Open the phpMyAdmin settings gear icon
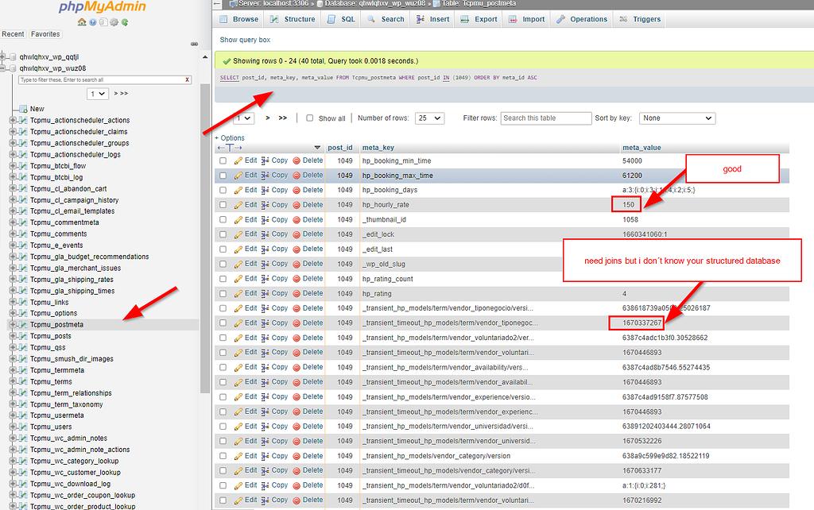The height and width of the screenshot is (510, 814). pyautogui.click(x=114, y=22)
